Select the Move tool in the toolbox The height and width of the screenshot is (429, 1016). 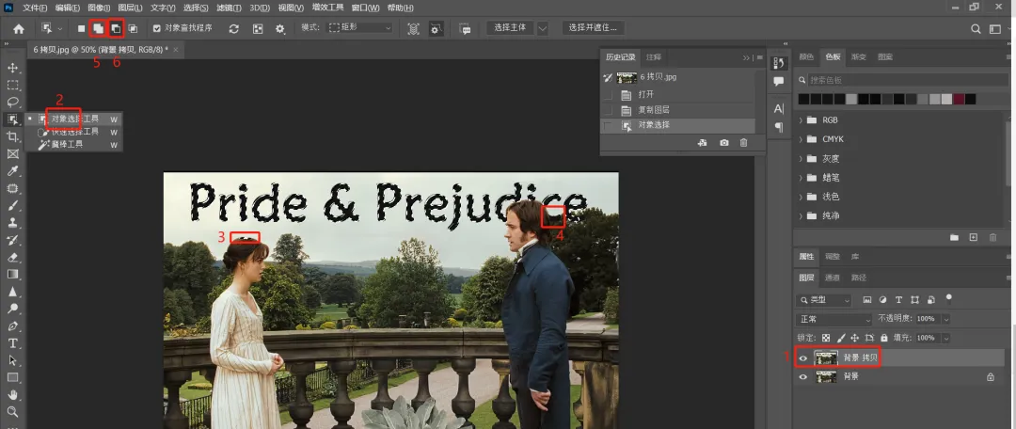point(12,68)
